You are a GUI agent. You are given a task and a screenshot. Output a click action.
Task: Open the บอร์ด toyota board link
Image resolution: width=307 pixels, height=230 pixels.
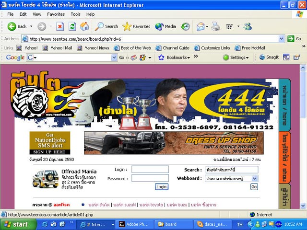(151, 205)
